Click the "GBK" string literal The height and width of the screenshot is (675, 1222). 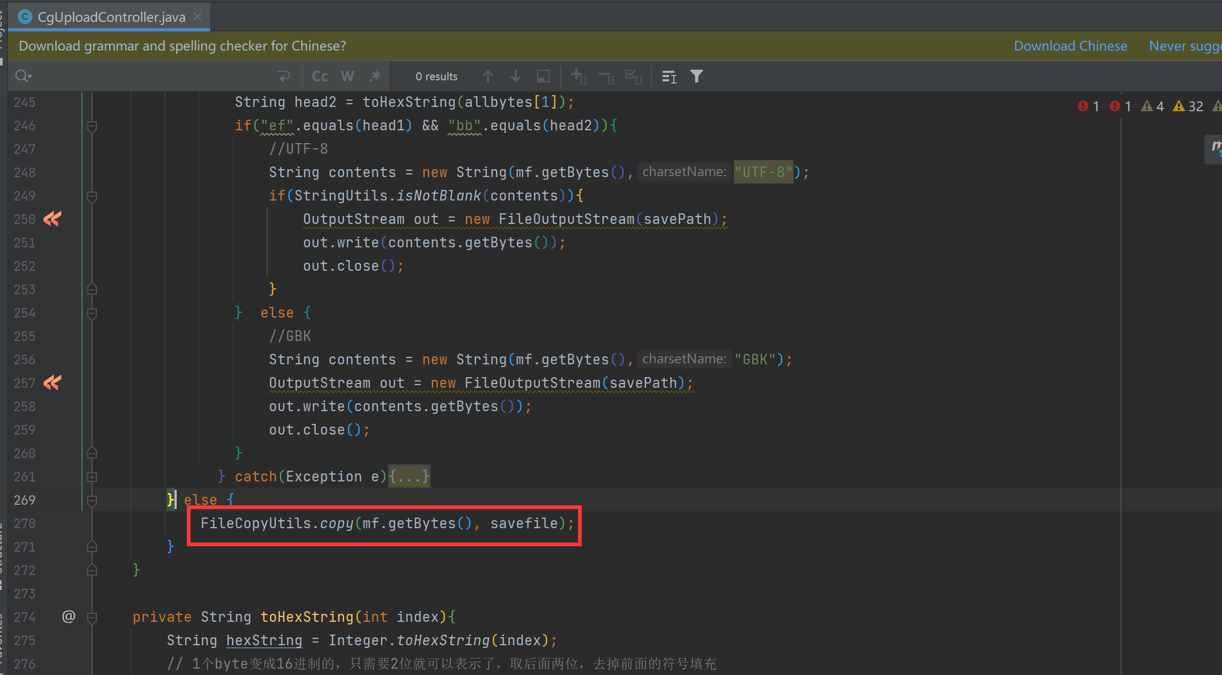pos(755,360)
